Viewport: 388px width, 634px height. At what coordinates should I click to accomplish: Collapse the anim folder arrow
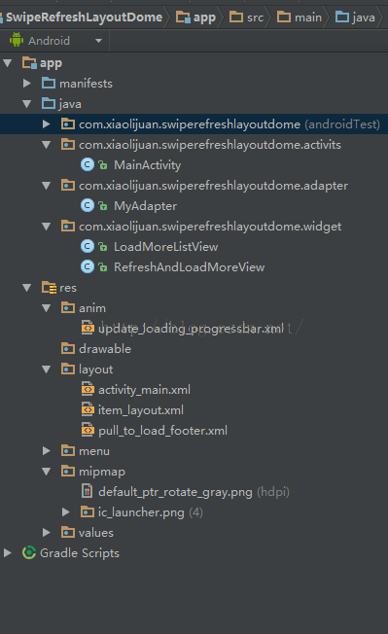pyautogui.click(x=47, y=308)
